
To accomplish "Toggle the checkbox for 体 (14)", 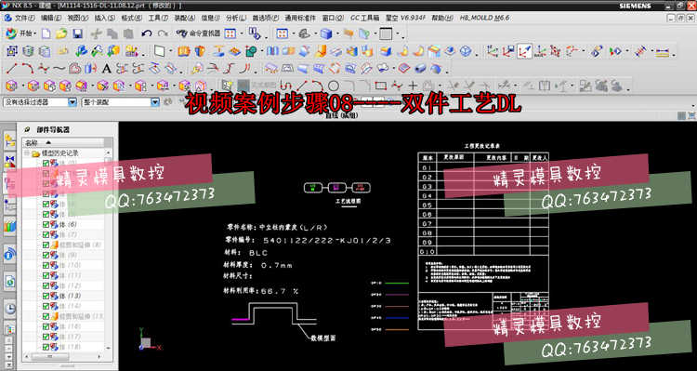I will click(x=46, y=306).
